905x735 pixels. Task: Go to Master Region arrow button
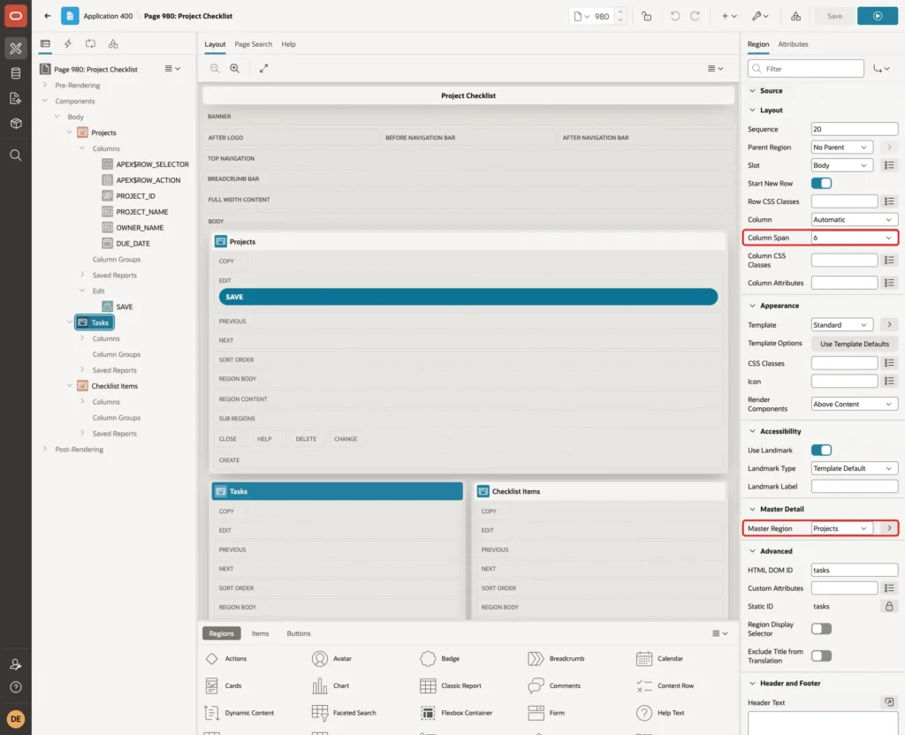[x=889, y=528]
